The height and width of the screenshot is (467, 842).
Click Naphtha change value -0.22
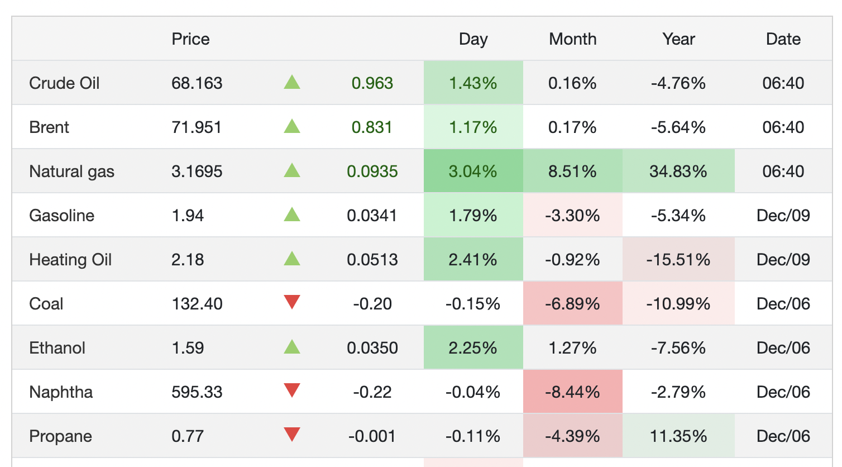point(372,392)
